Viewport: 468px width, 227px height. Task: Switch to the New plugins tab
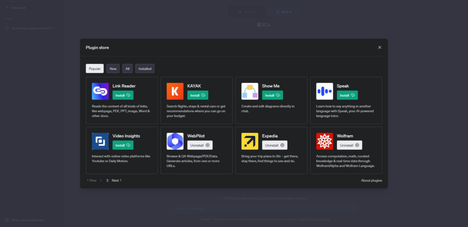click(113, 69)
